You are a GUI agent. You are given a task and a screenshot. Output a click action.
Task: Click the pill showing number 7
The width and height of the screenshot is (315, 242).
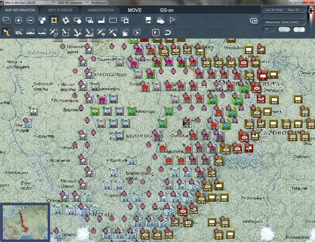(x=299, y=29)
